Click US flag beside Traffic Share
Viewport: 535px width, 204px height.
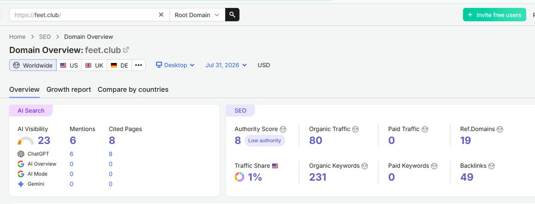pos(275,166)
